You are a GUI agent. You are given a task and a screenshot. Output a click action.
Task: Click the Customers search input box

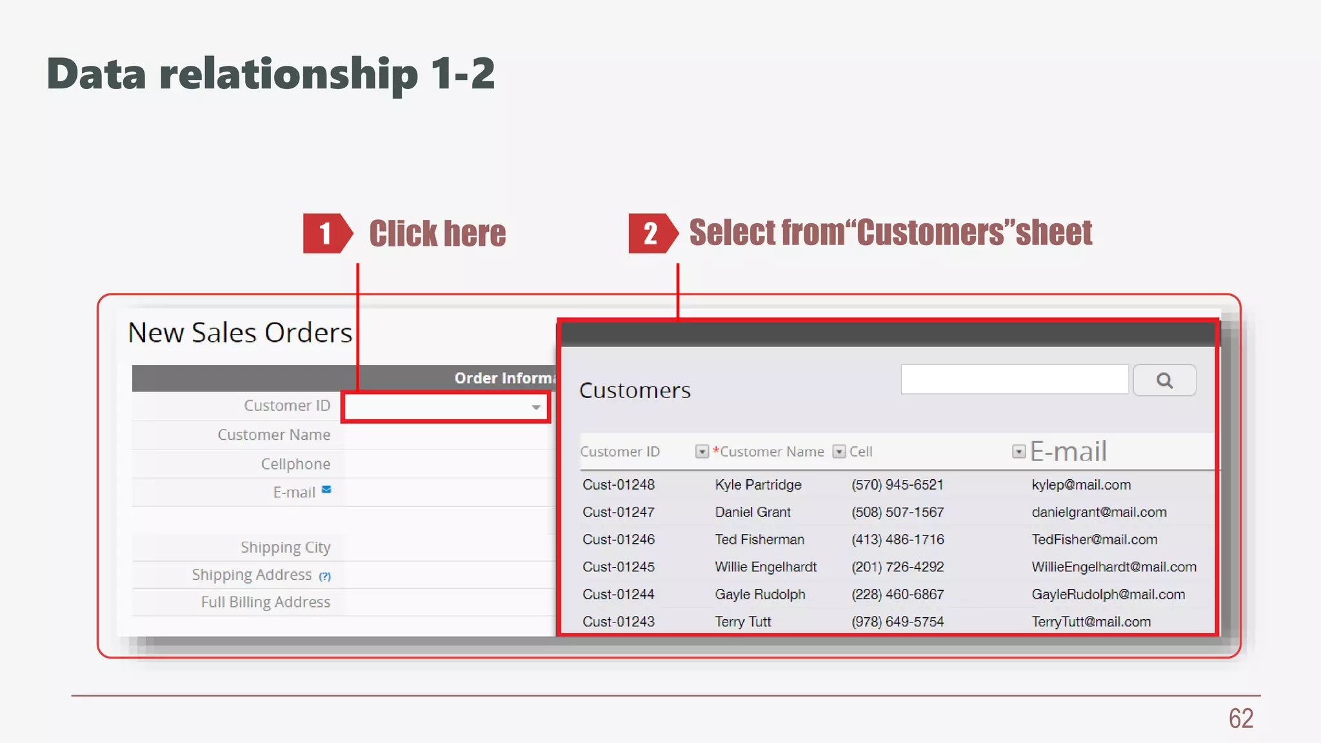click(1015, 379)
